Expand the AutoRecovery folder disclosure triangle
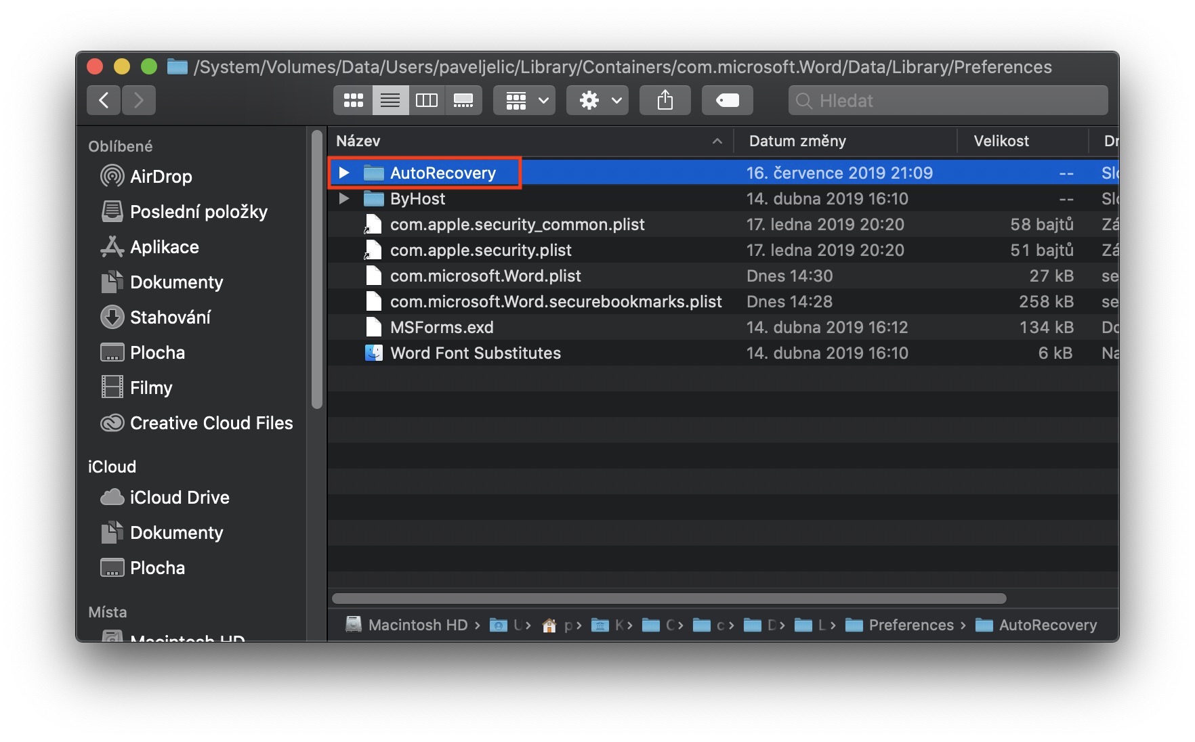Screen dimensions: 1195x742 point(344,173)
